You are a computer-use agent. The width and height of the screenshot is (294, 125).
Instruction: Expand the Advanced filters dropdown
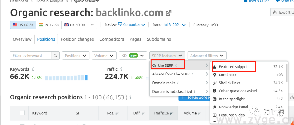(x=207, y=56)
